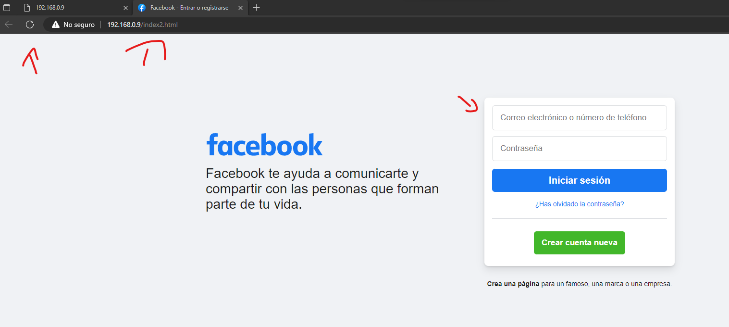729x327 pixels.
Task: Open ¿Has olvidado la contraseña? link
Action: click(579, 204)
